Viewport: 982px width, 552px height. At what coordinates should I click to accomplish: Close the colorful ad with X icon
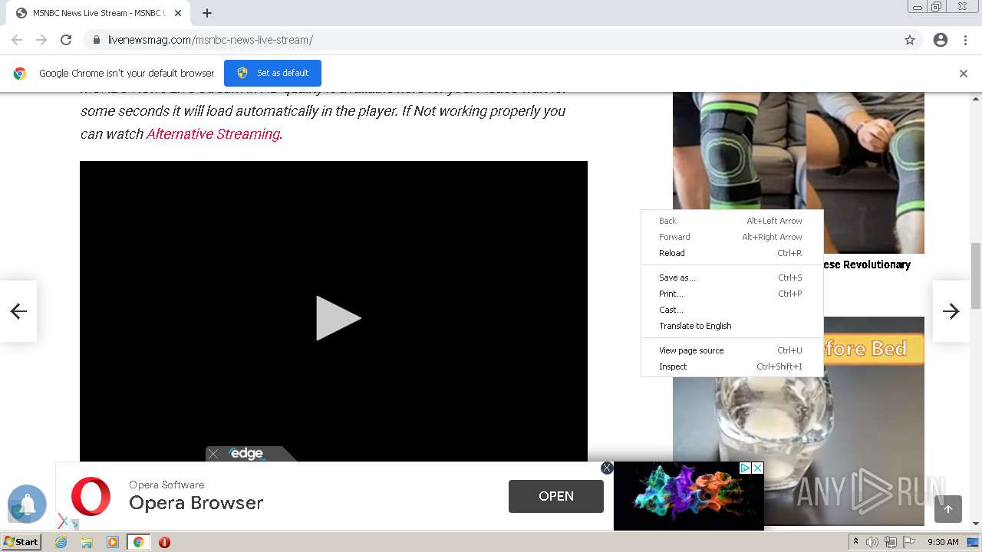point(757,468)
